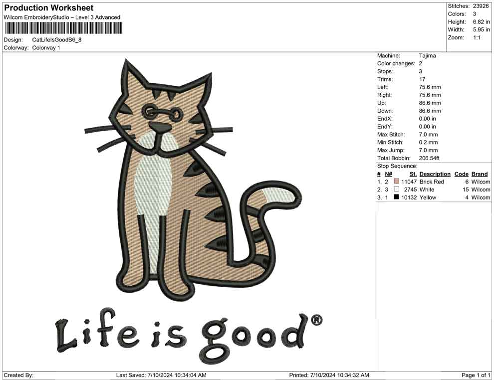Click the Stitches value '23926'

pos(481,6)
